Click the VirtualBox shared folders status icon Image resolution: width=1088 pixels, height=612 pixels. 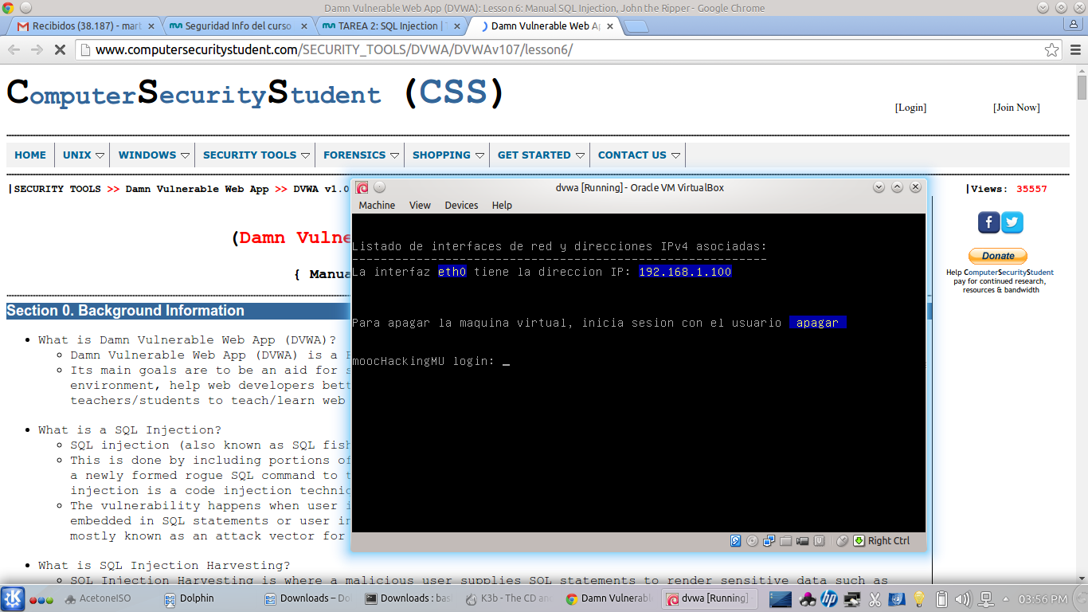click(786, 541)
